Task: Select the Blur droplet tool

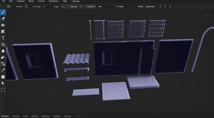Action: click(x=3, y=51)
